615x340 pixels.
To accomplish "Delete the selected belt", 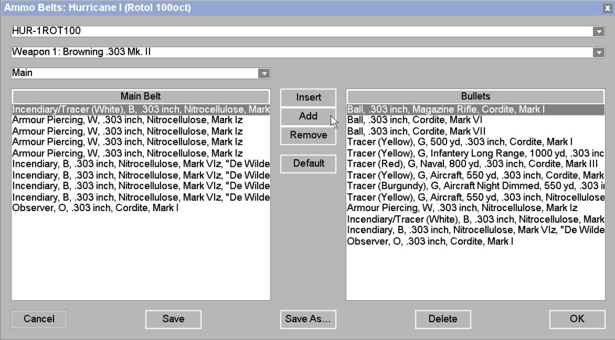I will [443, 319].
